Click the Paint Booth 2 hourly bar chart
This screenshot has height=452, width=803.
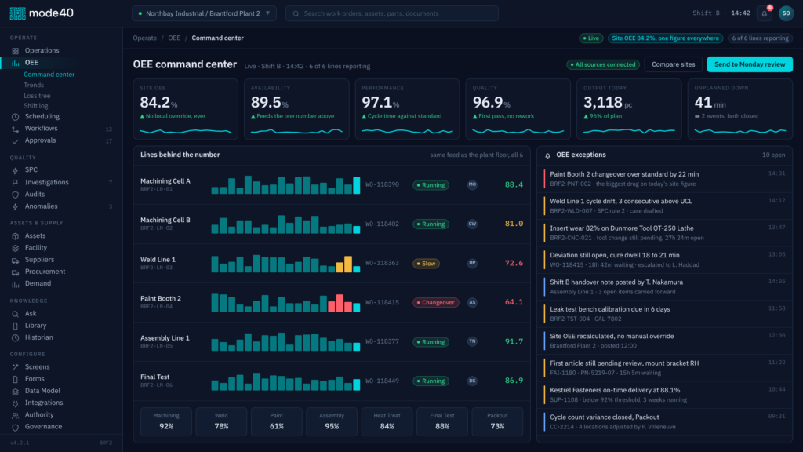285,303
